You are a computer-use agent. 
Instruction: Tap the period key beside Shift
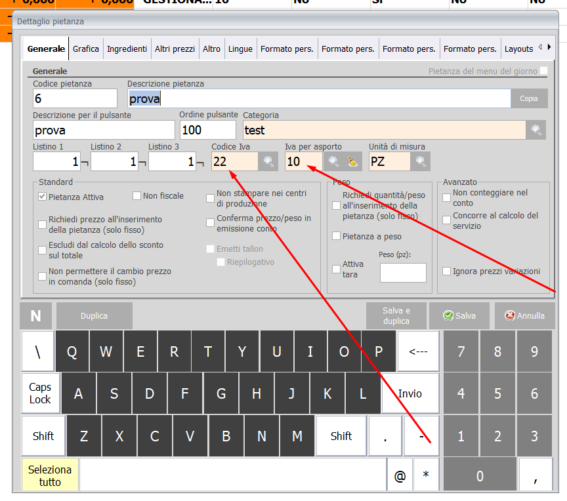coord(385,436)
